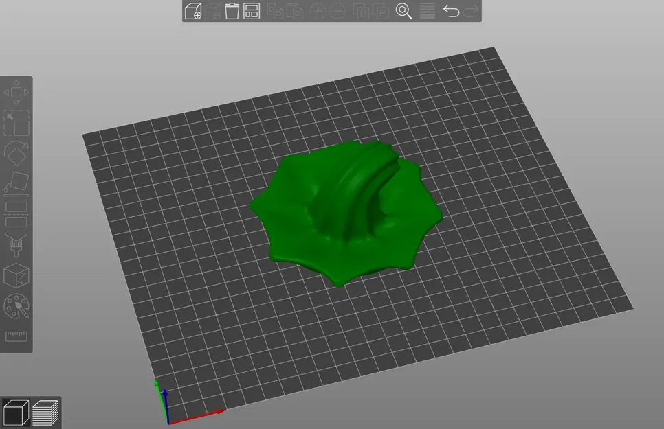
Task: Click the Delete selected object icon
Action: pyautogui.click(x=213, y=11)
